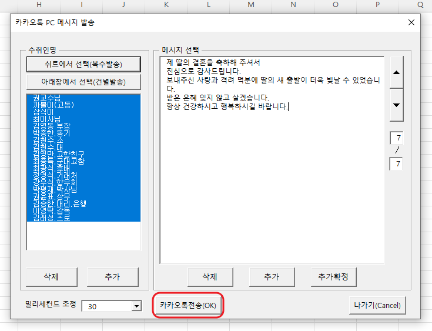Exit via 나가기(Cancel) button
Viewport: 432px width, 331px height.
click(x=377, y=305)
